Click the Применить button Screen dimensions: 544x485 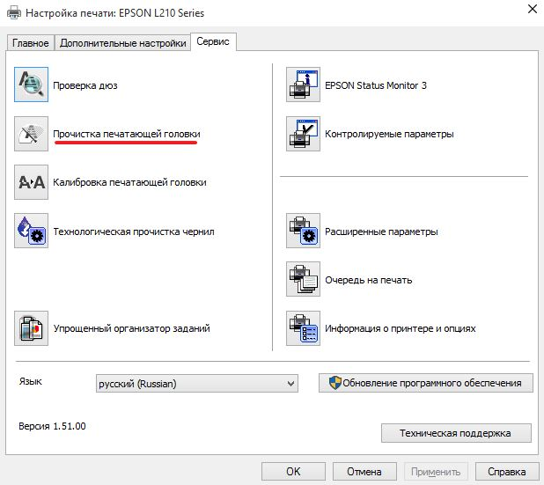tap(436, 472)
